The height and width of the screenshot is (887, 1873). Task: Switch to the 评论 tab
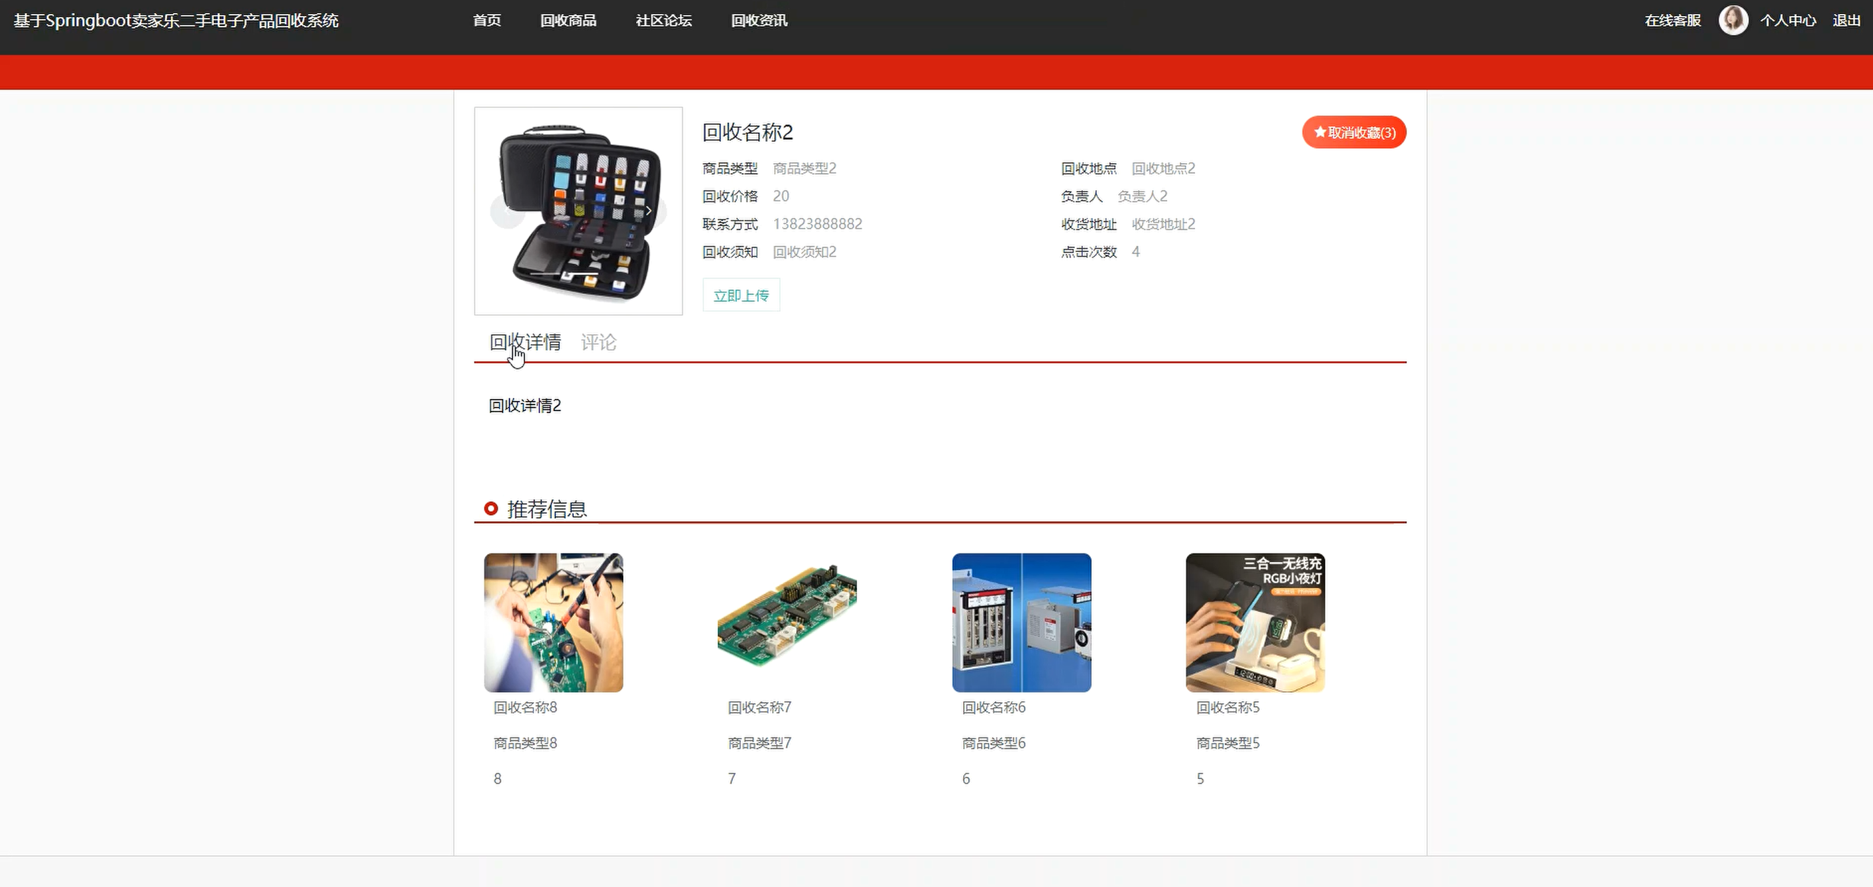click(598, 343)
